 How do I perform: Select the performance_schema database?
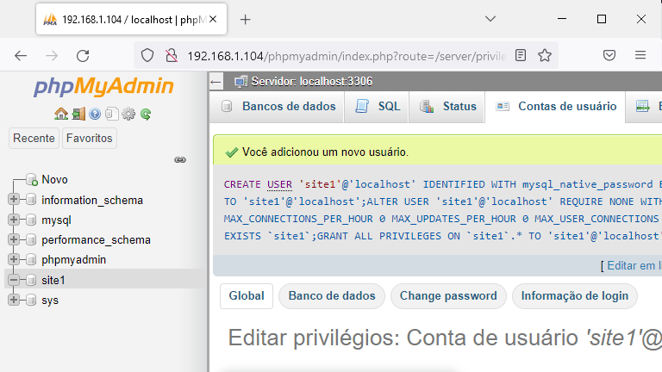tap(96, 239)
